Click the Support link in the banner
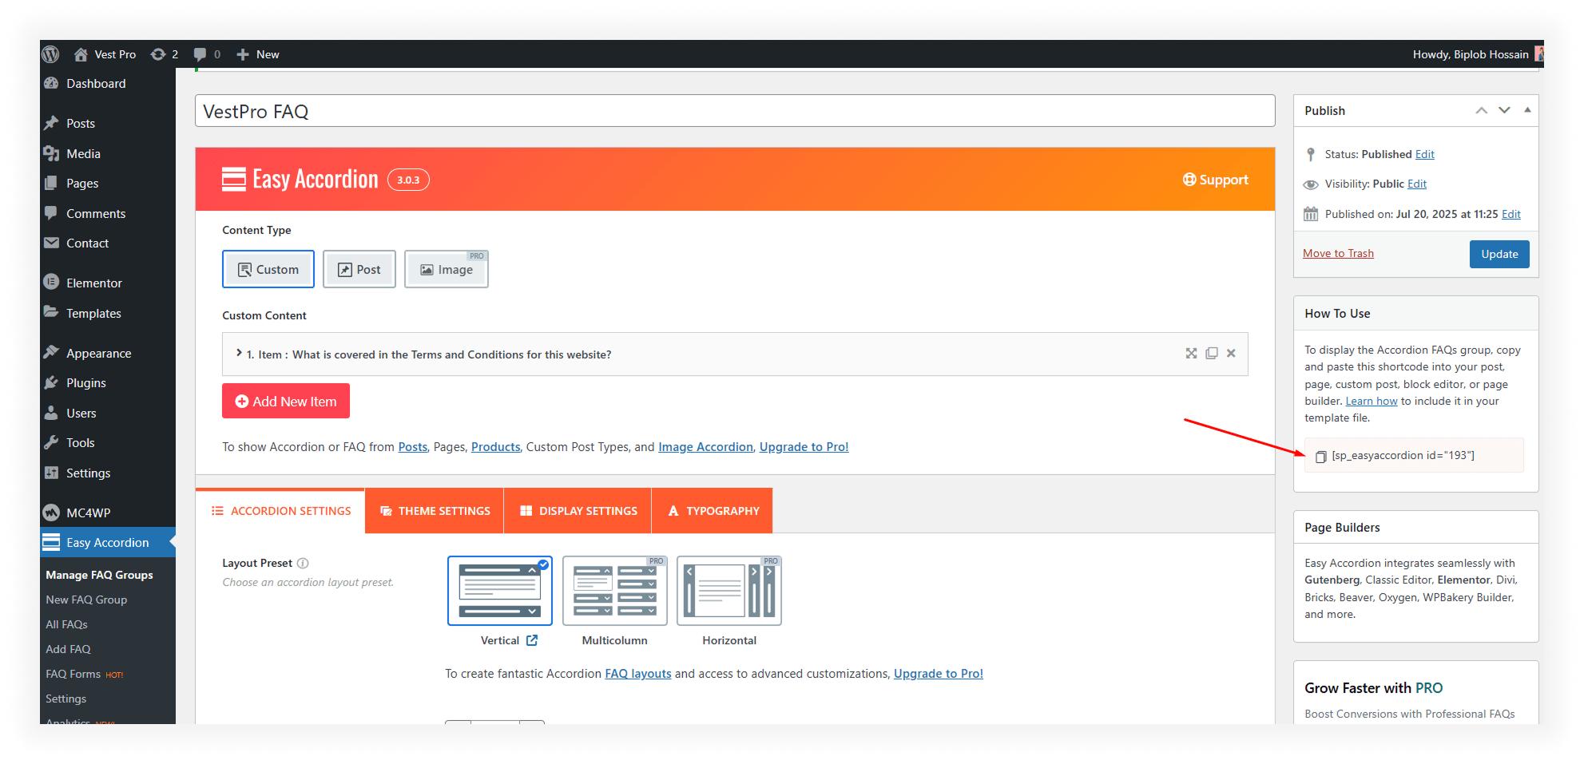Image resolution: width=1584 pixels, height=764 pixels. [1215, 180]
